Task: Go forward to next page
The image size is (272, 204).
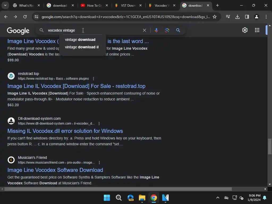Action: click(x=15, y=17)
